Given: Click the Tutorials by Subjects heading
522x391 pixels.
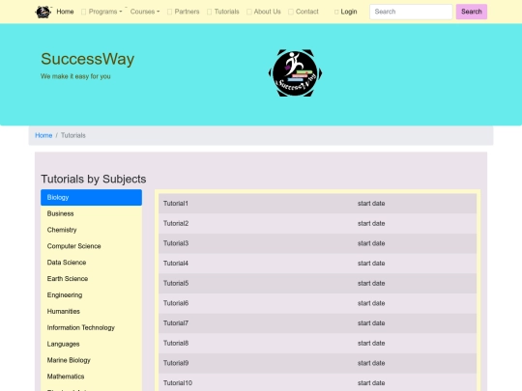Looking at the screenshot, I should [94, 179].
